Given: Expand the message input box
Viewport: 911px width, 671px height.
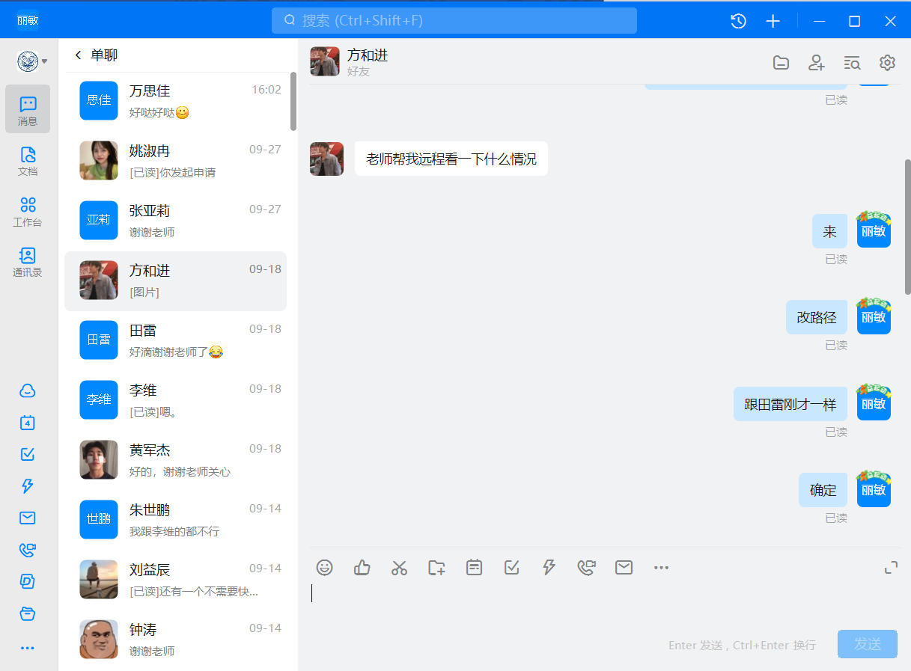Looking at the screenshot, I should click(x=891, y=568).
